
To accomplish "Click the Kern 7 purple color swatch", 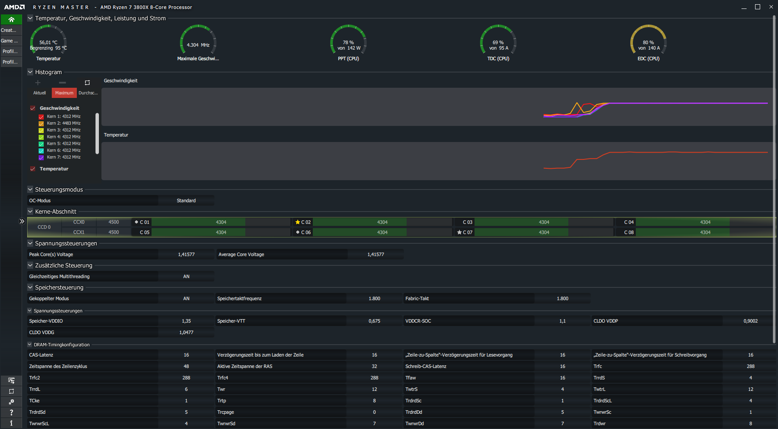I will [41, 157].
